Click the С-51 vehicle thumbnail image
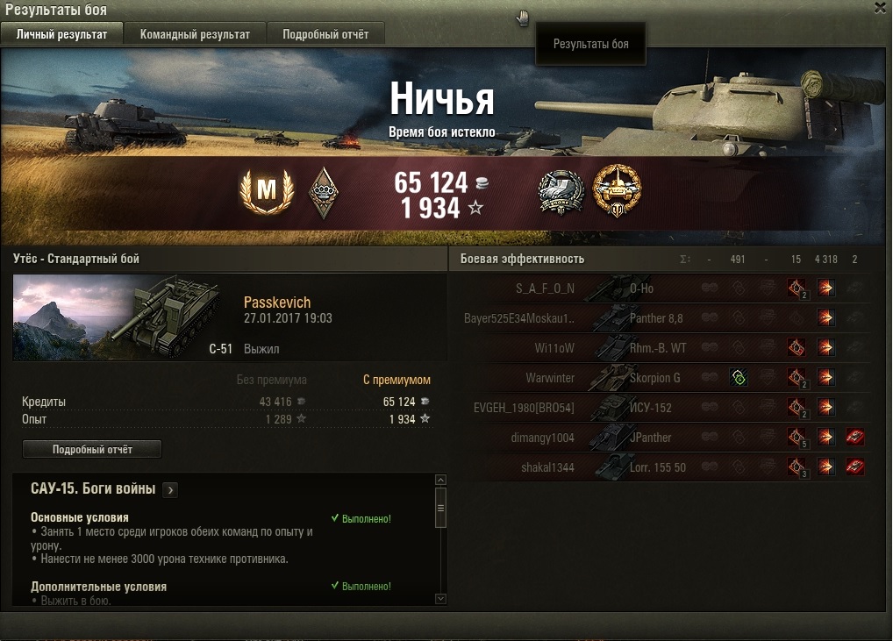Screen dimensions: 893x641 (x=123, y=317)
